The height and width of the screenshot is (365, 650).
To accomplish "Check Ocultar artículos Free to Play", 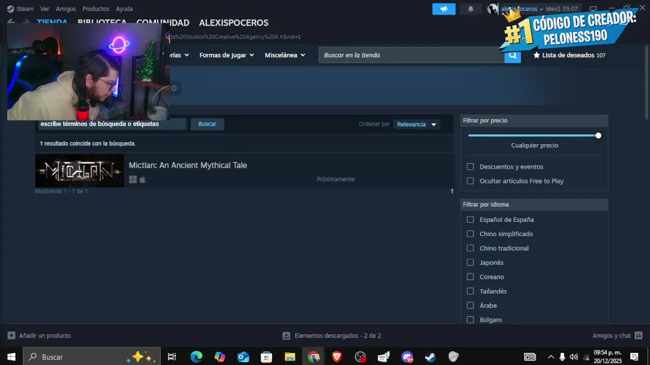I will point(470,181).
